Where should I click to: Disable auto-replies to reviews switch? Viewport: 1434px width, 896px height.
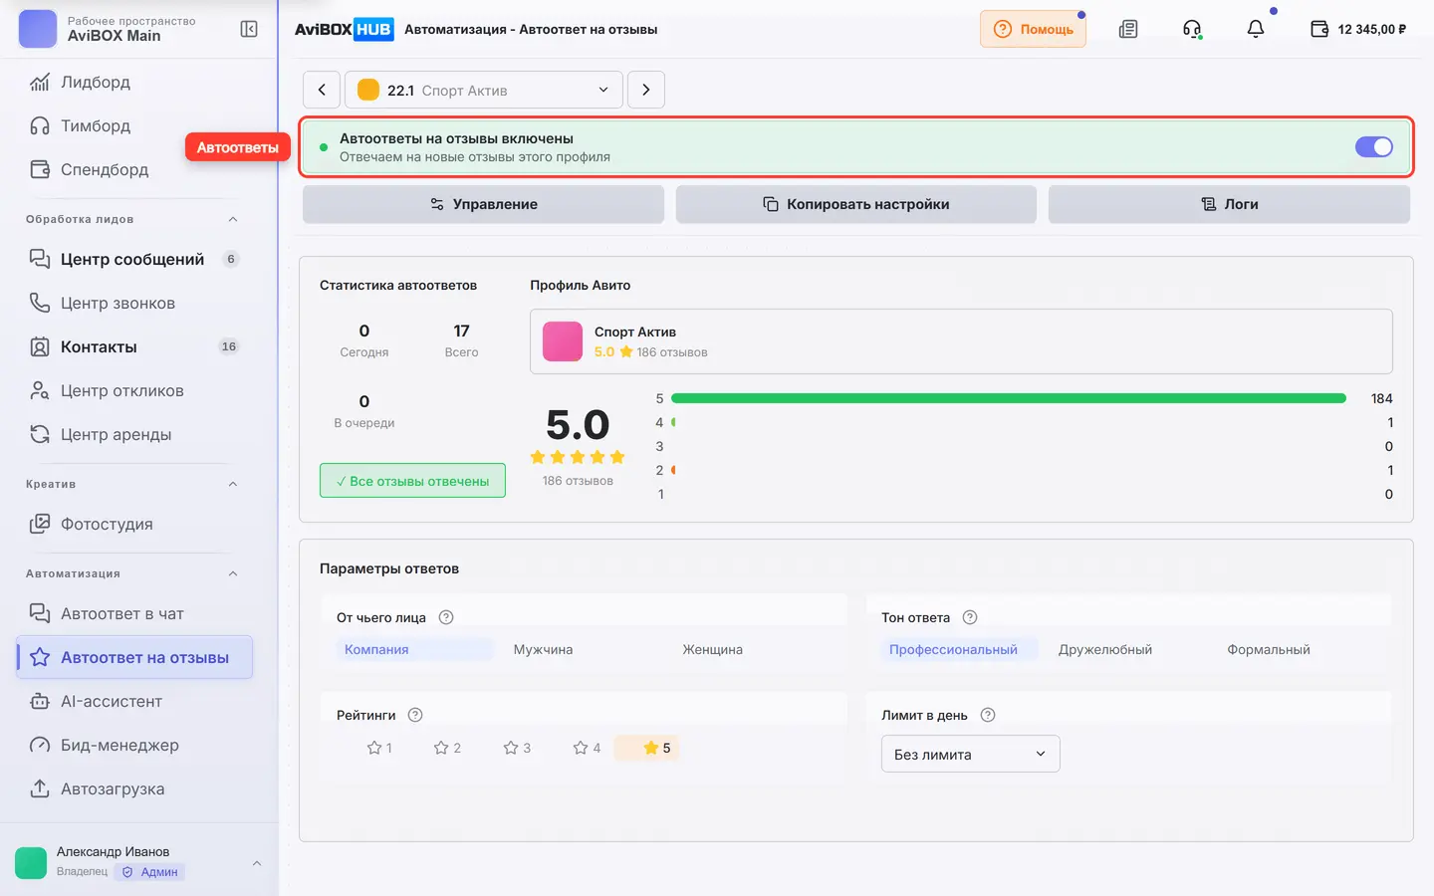1374,147
